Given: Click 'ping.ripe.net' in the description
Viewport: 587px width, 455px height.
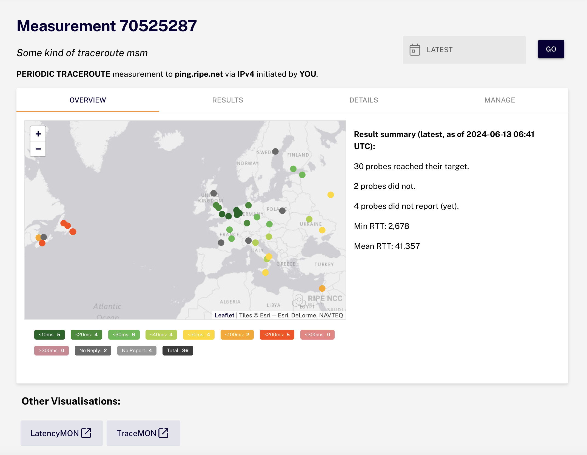Looking at the screenshot, I should click(x=199, y=74).
